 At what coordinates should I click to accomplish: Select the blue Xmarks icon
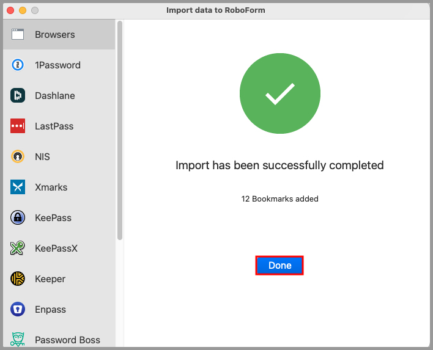pyautogui.click(x=18, y=188)
